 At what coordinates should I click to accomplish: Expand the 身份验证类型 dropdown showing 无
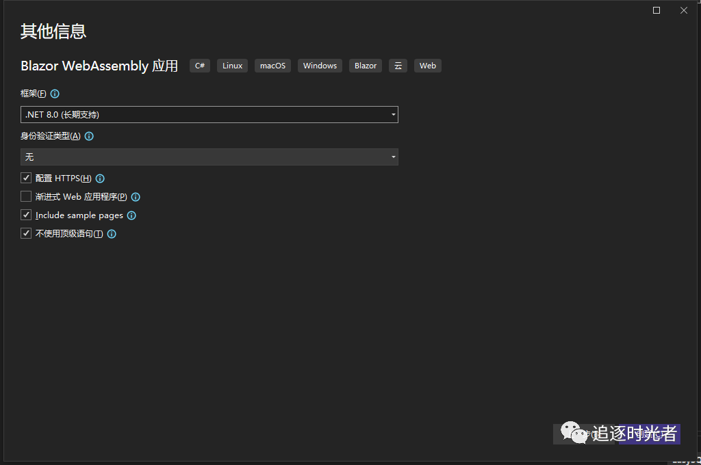pos(209,157)
